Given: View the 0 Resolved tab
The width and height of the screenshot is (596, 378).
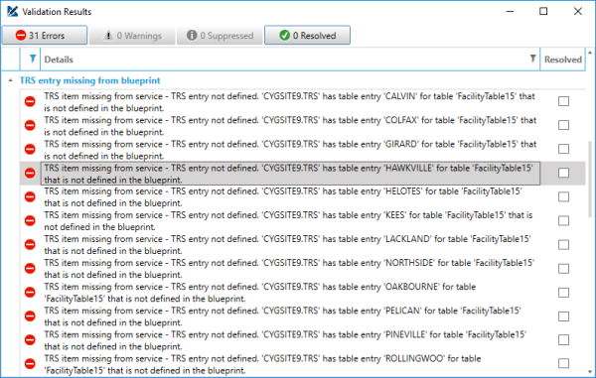Looking at the screenshot, I should (307, 36).
